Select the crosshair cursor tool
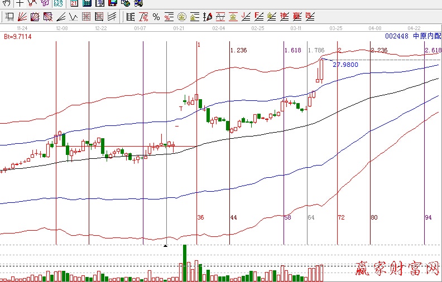 (20, 3)
